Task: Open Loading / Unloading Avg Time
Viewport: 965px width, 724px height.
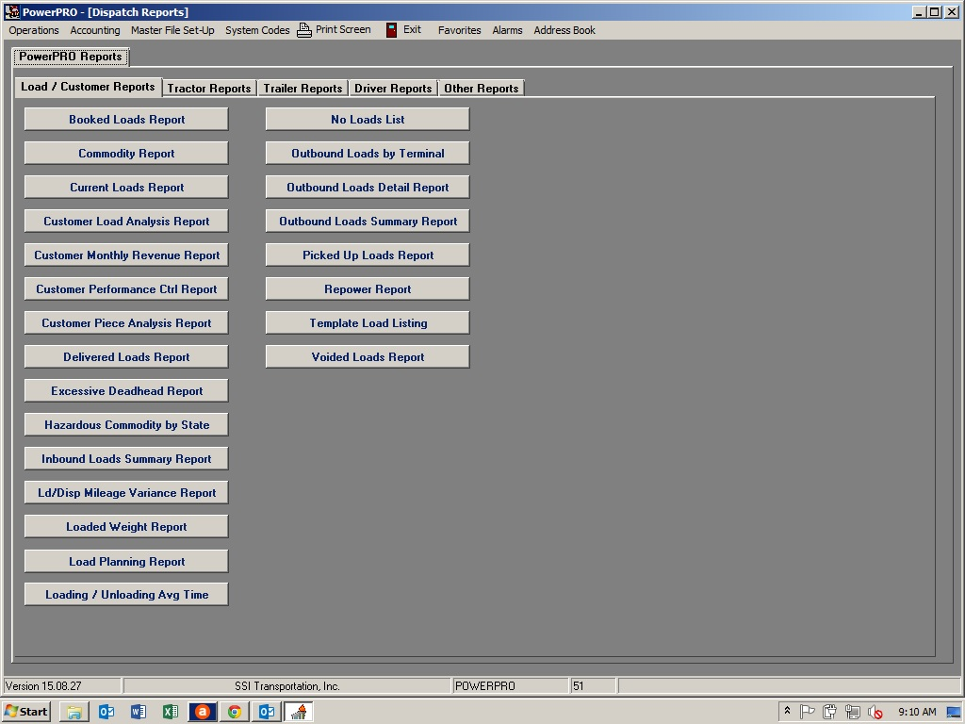Action: click(127, 594)
